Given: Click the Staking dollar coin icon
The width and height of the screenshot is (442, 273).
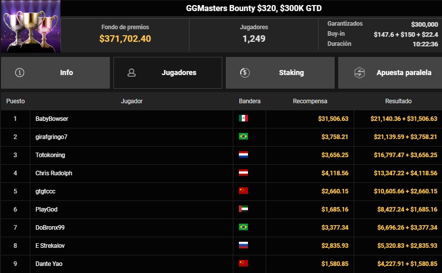Looking at the screenshot, I should 244,73.
